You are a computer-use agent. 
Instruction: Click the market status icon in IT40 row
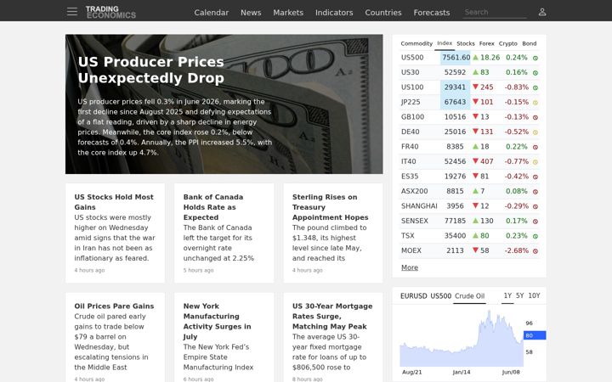[535, 162]
